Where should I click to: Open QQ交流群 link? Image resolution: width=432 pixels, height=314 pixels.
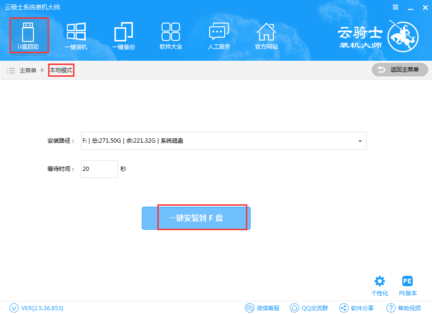(309, 308)
